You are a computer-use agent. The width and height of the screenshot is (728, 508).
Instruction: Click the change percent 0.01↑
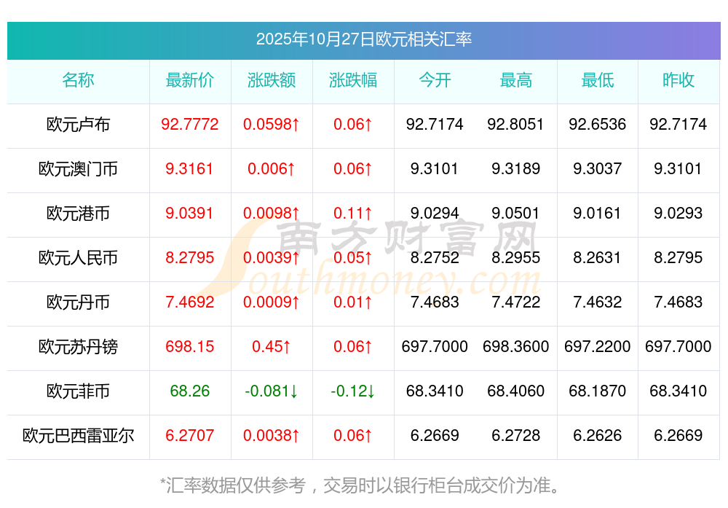(353, 302)
